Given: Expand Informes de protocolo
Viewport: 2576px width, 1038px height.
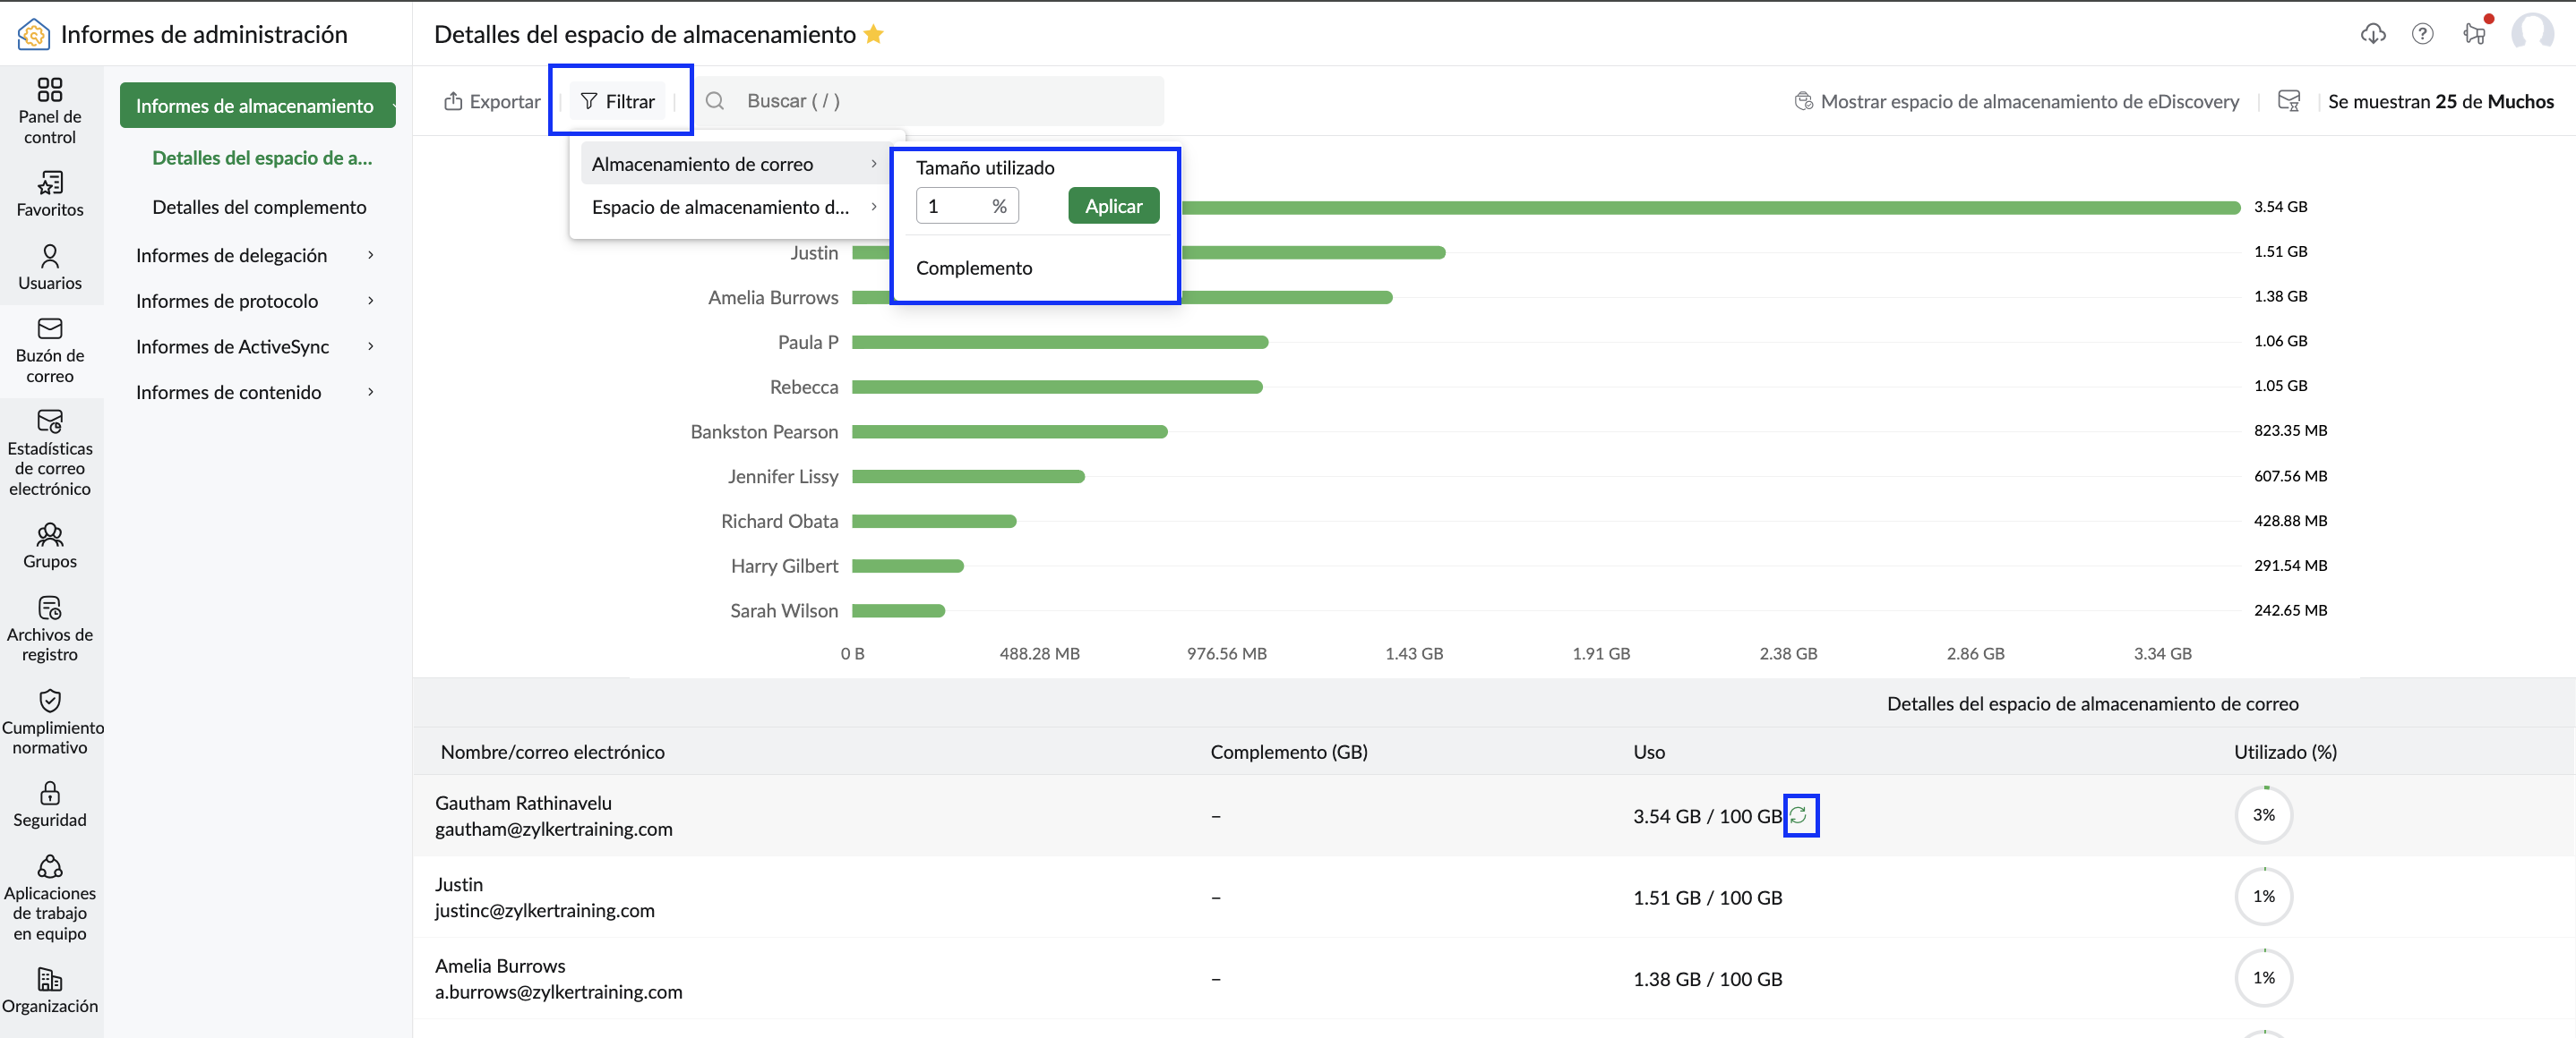Looking at the screenshot, I should tap(256, 301).
